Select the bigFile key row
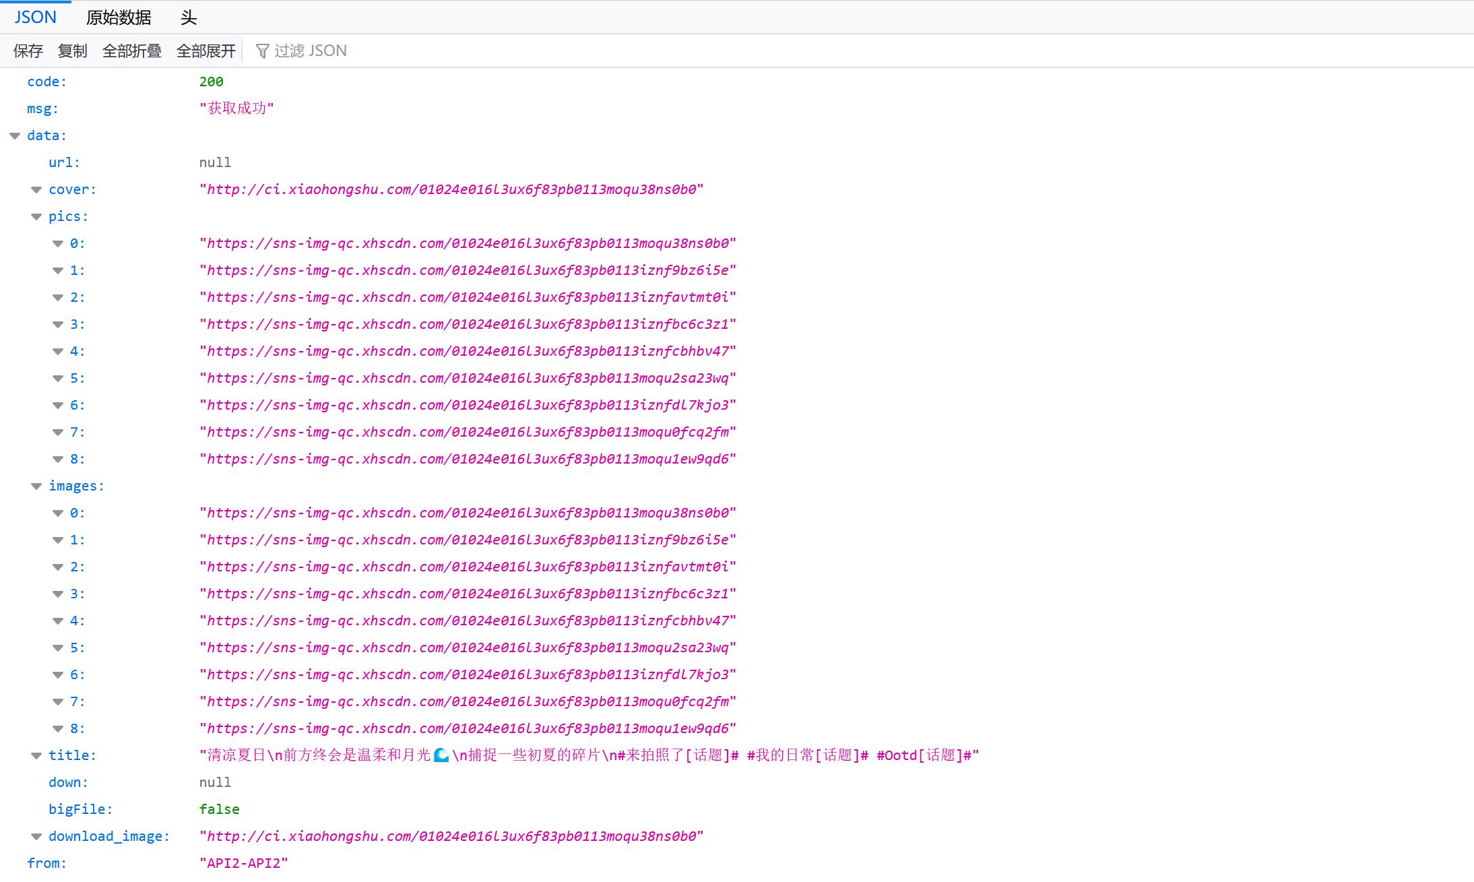This screenshot has width=1474, height=882. pos(80,809)
